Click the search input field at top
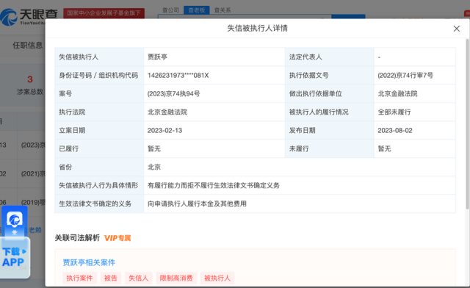This screenshot has height=288, width=470. pyautogui.click(x=245, y=17)
